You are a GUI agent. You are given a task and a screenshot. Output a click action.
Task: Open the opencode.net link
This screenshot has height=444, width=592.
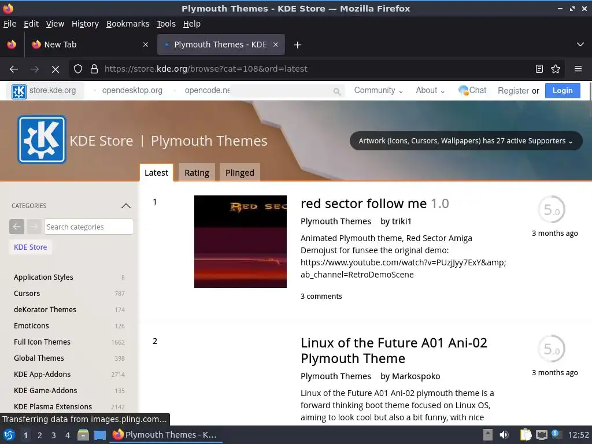click(208, 91)
